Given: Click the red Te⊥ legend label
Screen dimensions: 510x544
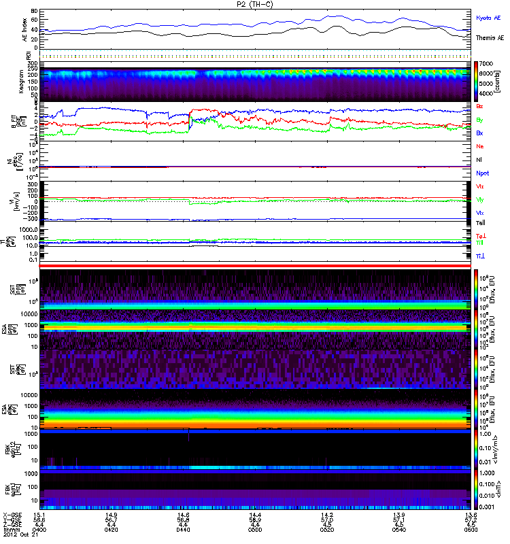Looking at the screenshot, I should click(x=481, y=236).
